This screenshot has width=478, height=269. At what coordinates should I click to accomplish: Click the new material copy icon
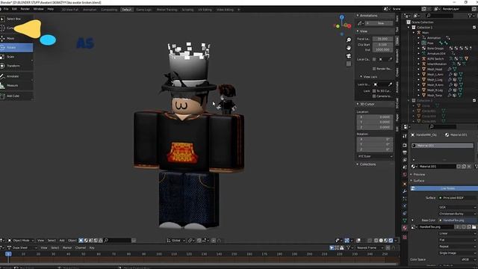[x=464, y=167]
